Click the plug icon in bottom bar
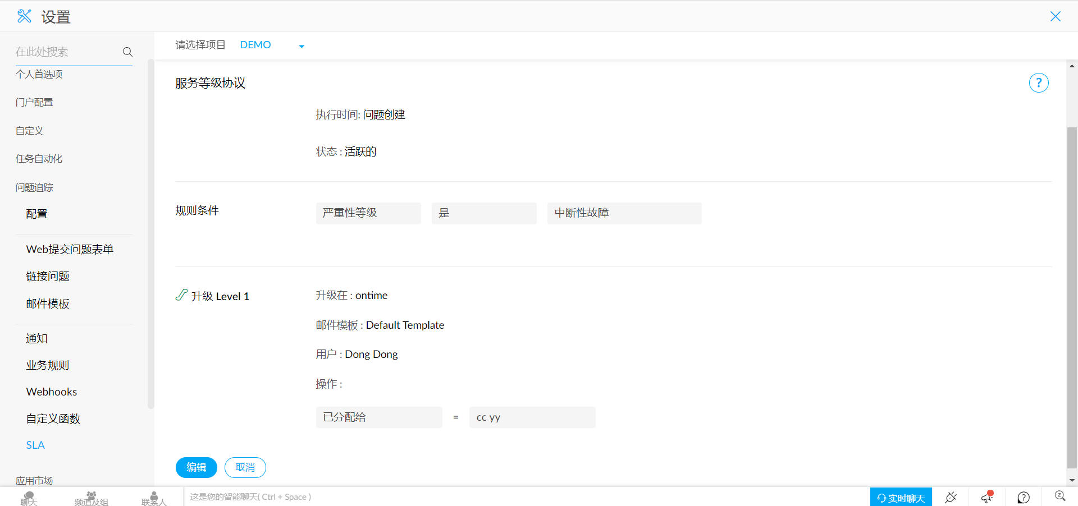 point(951,497)
